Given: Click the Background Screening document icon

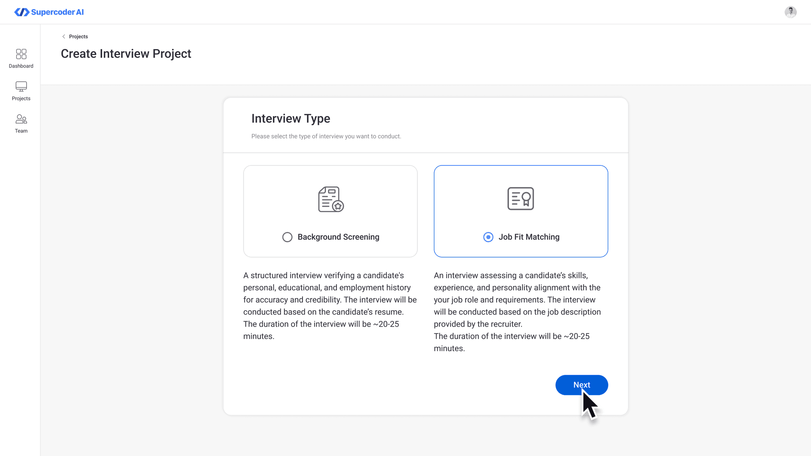Looking at the screenshot, I should click(x=331, y=199).
